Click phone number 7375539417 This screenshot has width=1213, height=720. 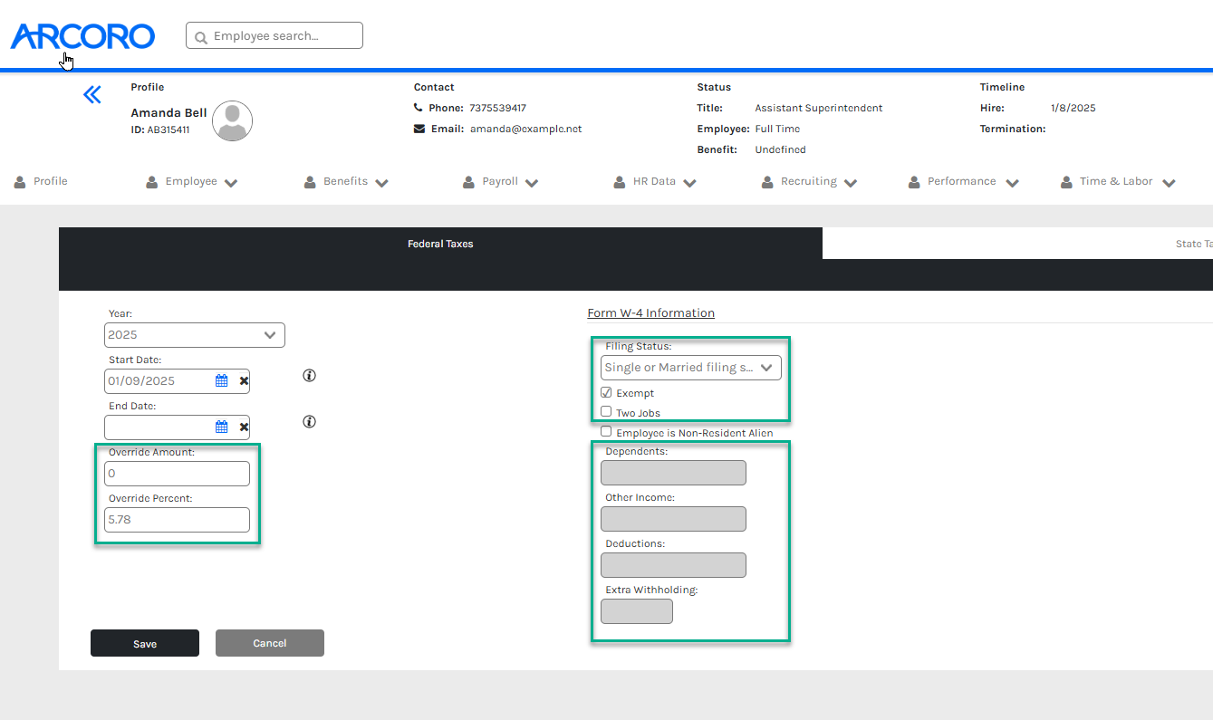(498, 108)
